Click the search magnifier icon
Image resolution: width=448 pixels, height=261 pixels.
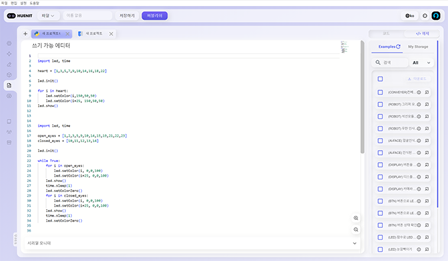[378, 62]
